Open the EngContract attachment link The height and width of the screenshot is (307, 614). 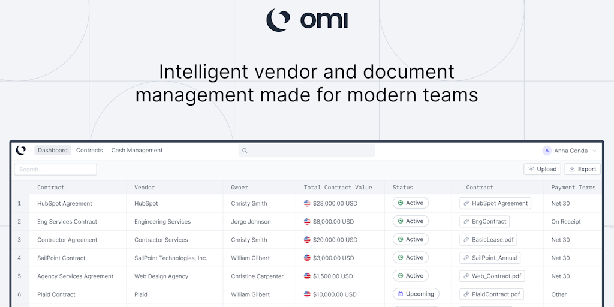pos(484,221)
